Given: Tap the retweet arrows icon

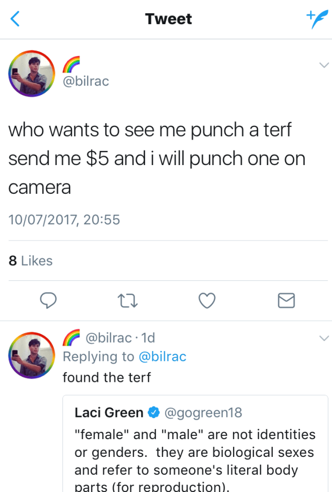Looking at the screenshot, I should (128, 300).
